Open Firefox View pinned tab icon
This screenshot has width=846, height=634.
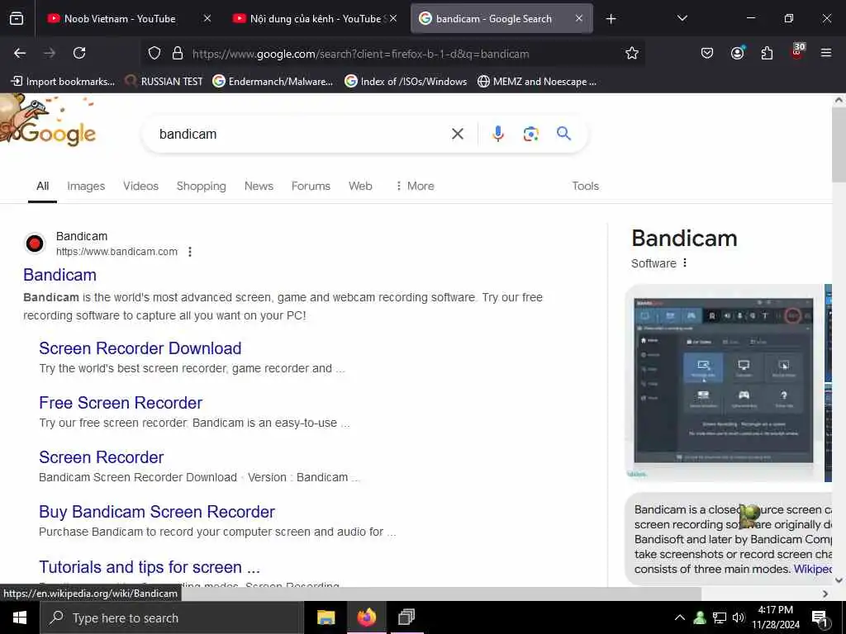17,19
